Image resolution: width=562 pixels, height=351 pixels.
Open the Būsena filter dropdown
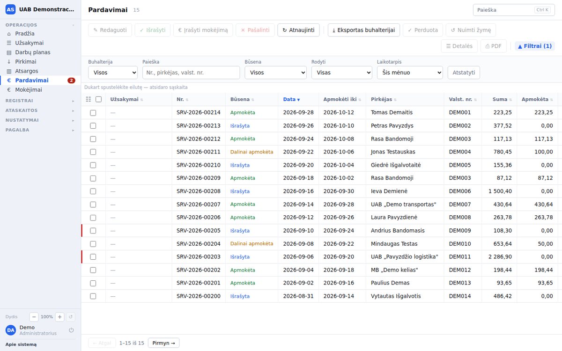(275, 73)
